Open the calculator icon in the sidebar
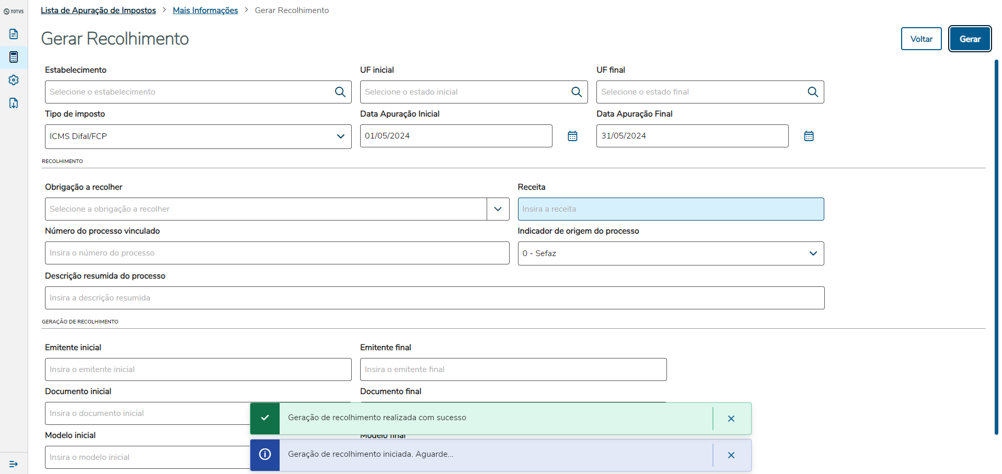Viewport: 1002px width, 474px height. [14, 57]
